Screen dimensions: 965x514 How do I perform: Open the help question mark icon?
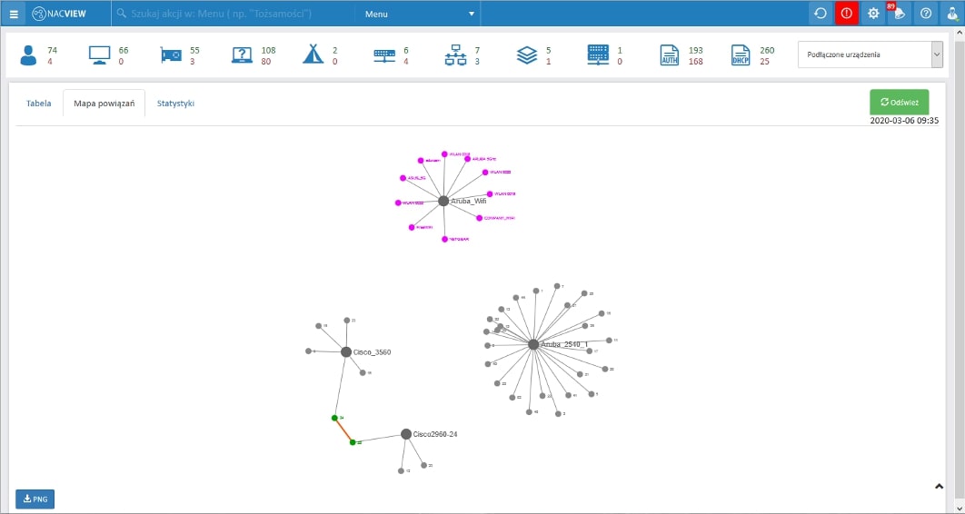tap(925, 14)
